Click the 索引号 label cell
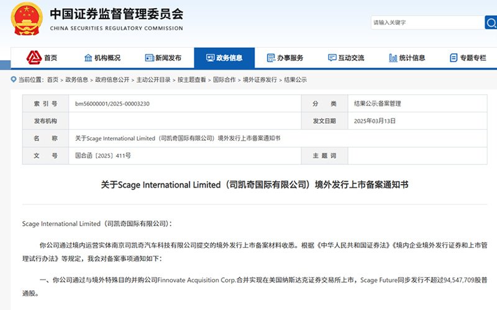Screen dimensions: 497x310 tap(45, 104)
